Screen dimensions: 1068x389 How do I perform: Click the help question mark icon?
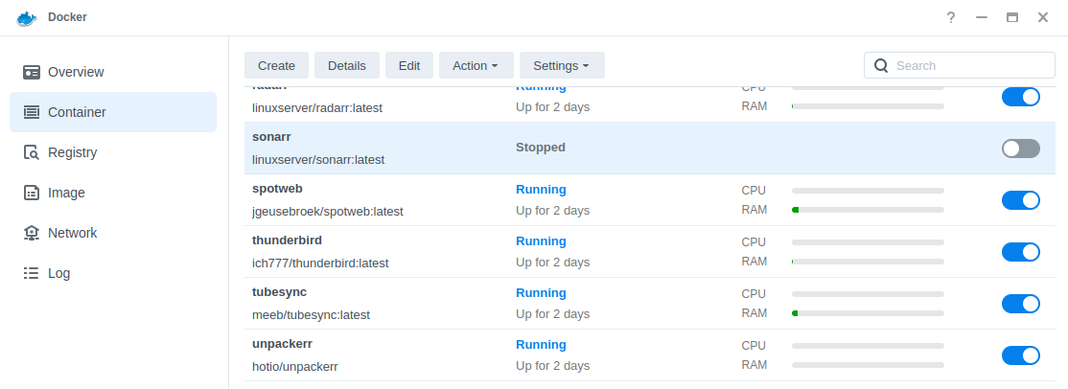tap(950, 17)
